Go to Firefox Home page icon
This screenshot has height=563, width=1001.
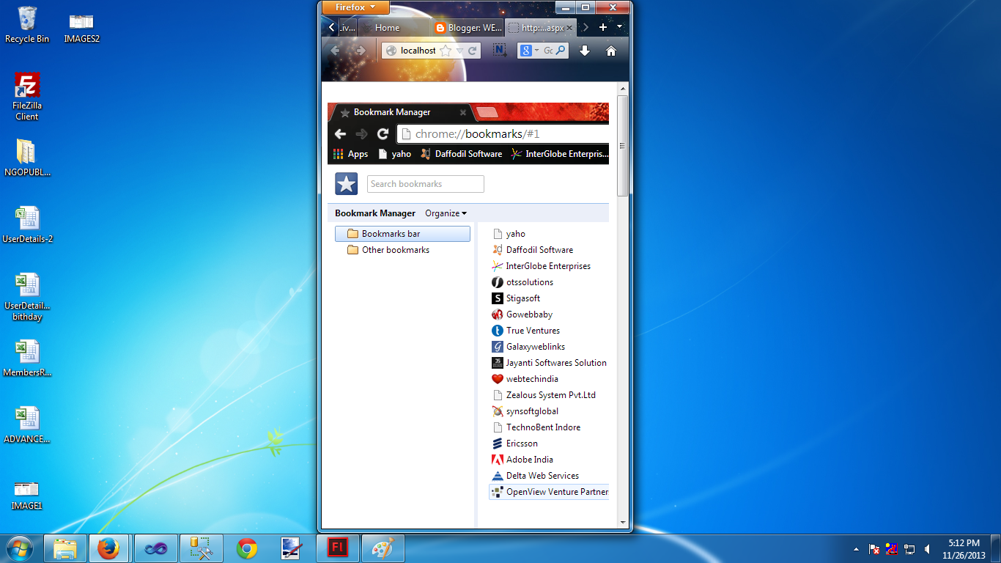tap(610, 51)
